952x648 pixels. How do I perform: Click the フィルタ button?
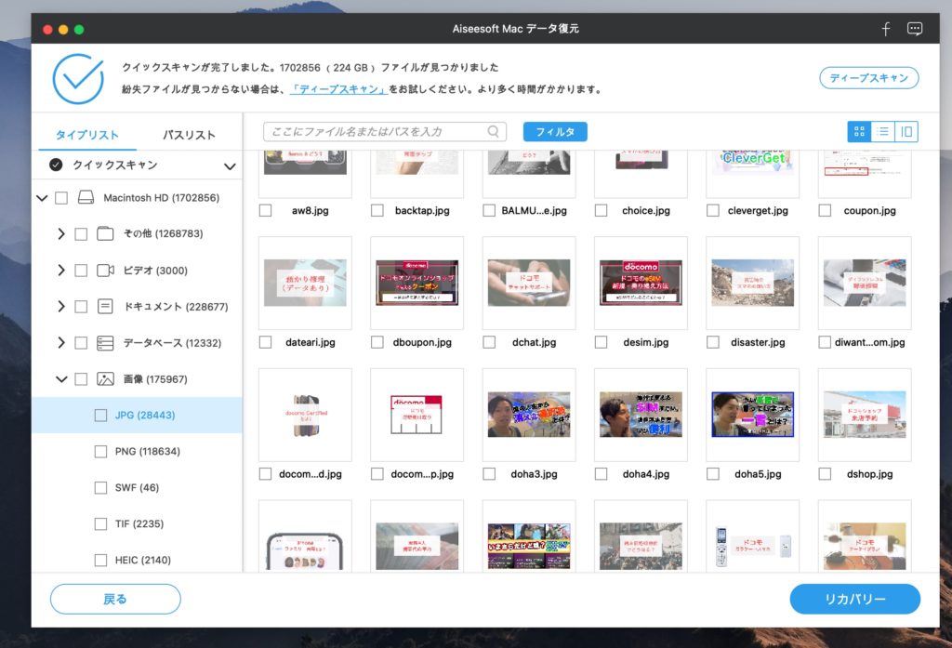pyautogui.click(x=555, y=131)
